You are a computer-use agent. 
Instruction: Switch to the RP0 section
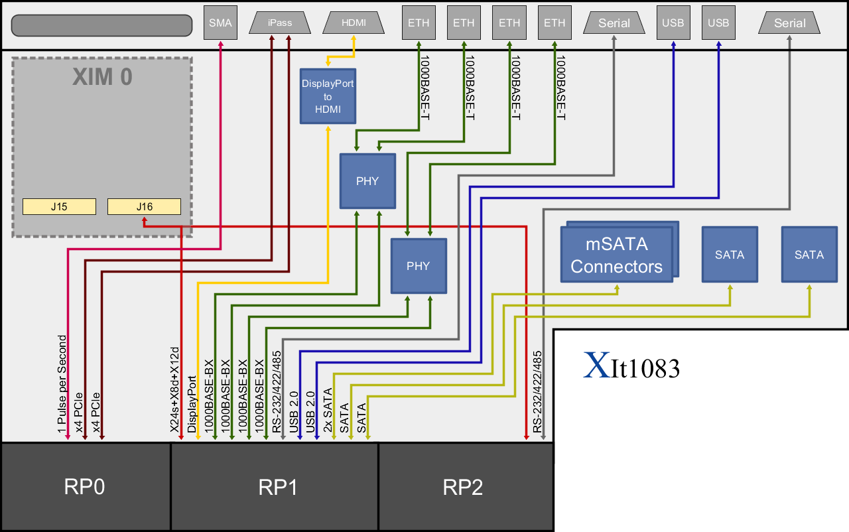pyautogui.click(x=85, y=486)
